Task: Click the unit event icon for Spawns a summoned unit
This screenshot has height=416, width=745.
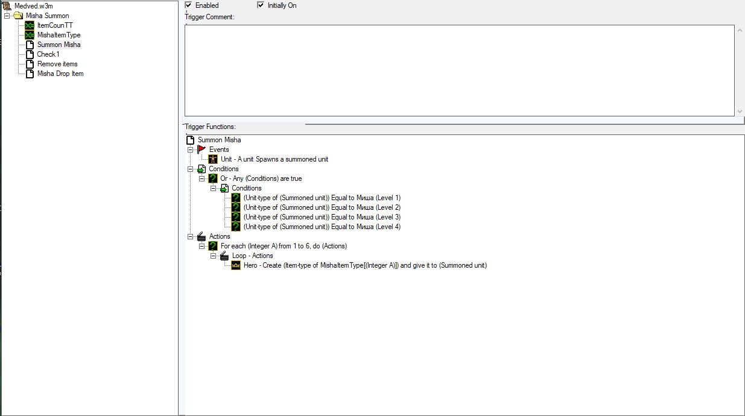Action: pyautogui.click(x=213, y=159)
